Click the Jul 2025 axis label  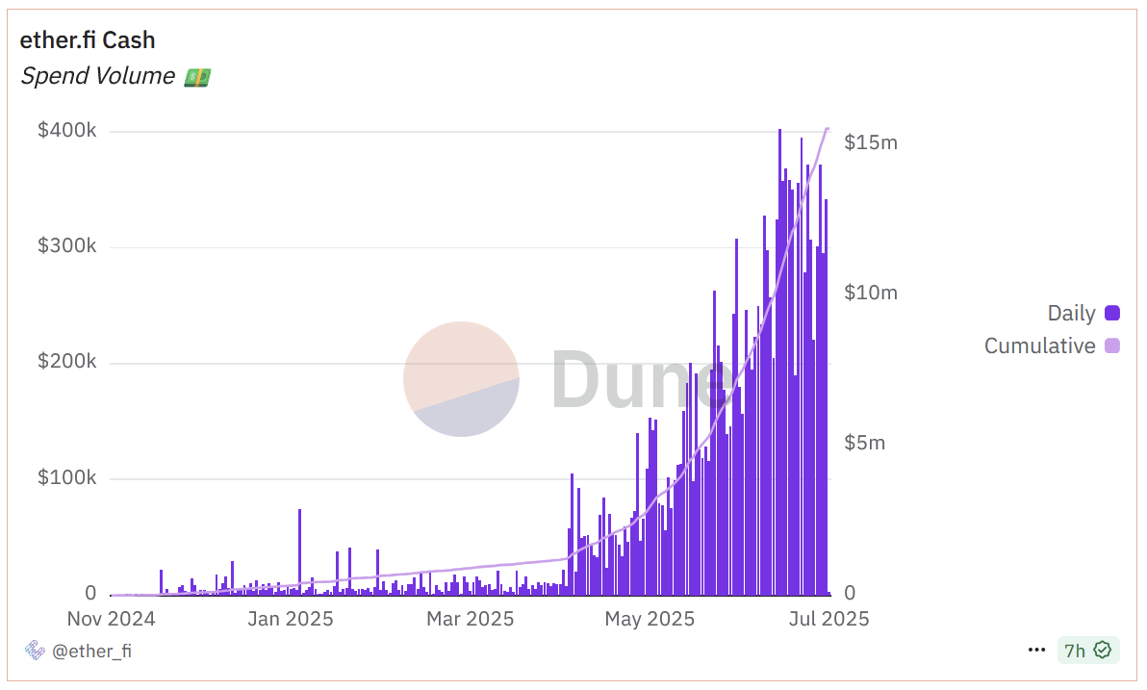point(828,619)
